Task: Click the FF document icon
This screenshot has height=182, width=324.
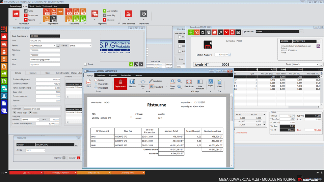Action: (x=83, y=12)
